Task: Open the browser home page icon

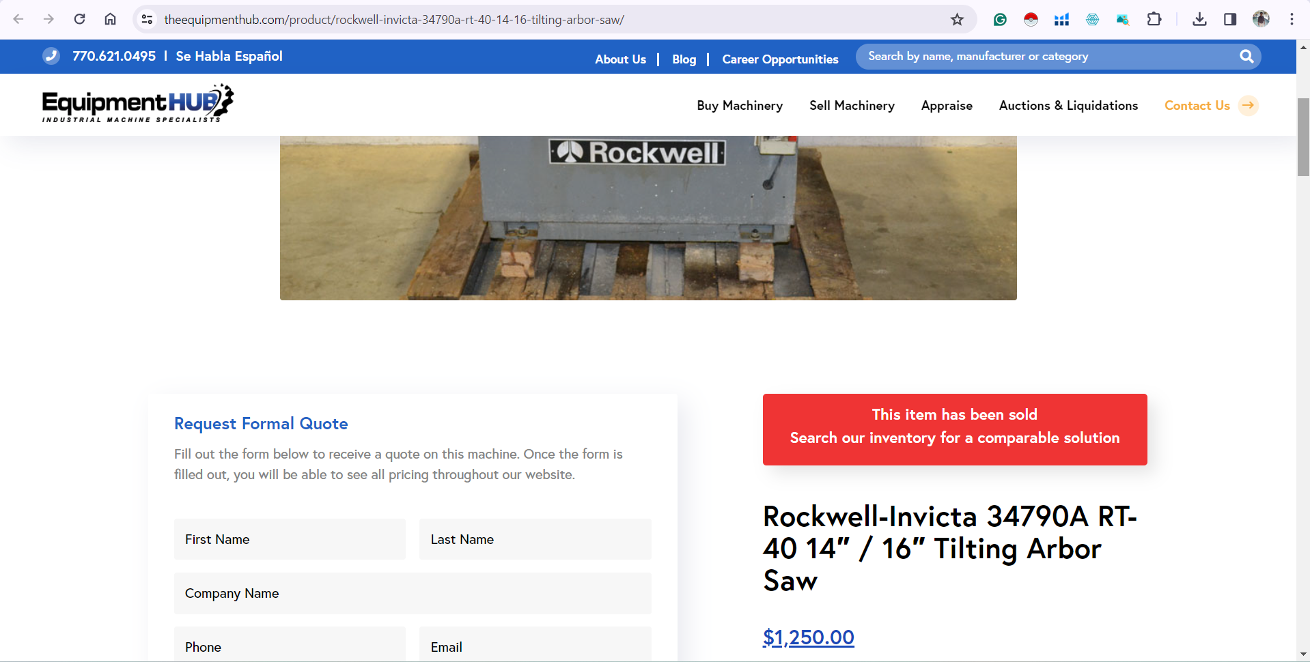Action: click(110, 19)
